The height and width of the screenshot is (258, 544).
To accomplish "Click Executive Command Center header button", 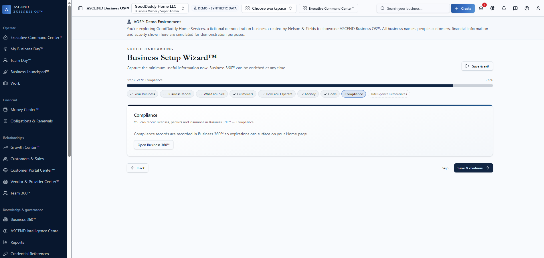I will point(328,8).
